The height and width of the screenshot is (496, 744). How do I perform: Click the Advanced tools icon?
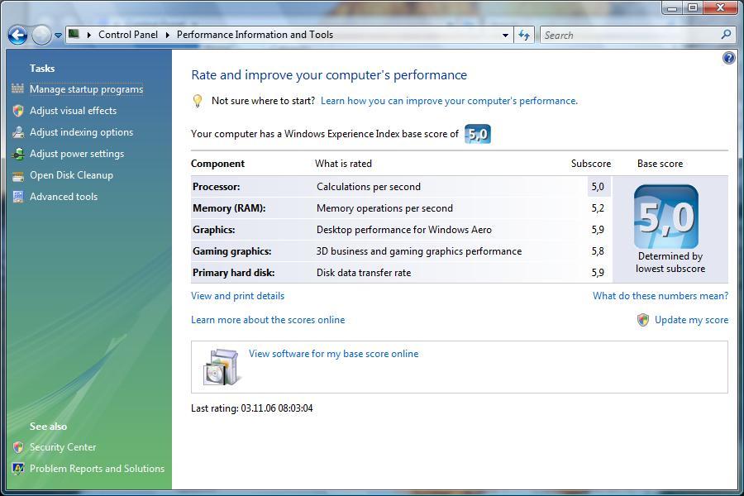pyautogui.click(x=18, y=197)
